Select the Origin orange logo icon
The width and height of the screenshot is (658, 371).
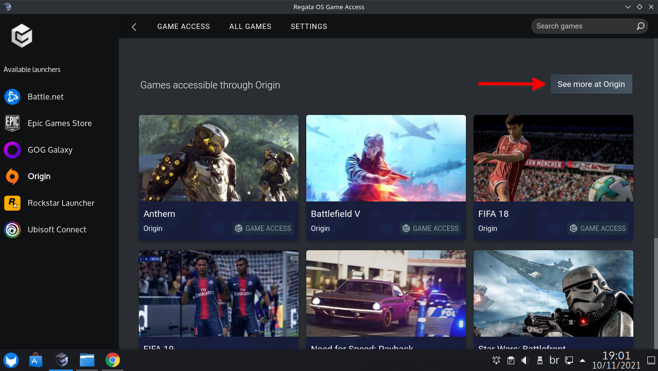(12, 176)
